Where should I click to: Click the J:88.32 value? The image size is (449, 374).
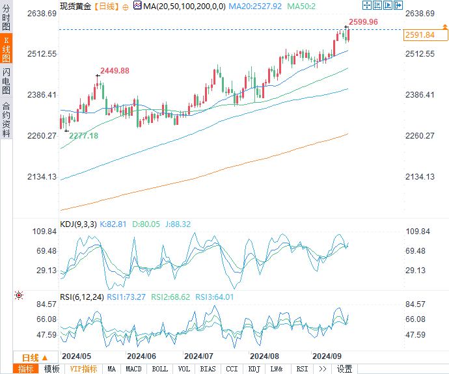click(178, 224)
